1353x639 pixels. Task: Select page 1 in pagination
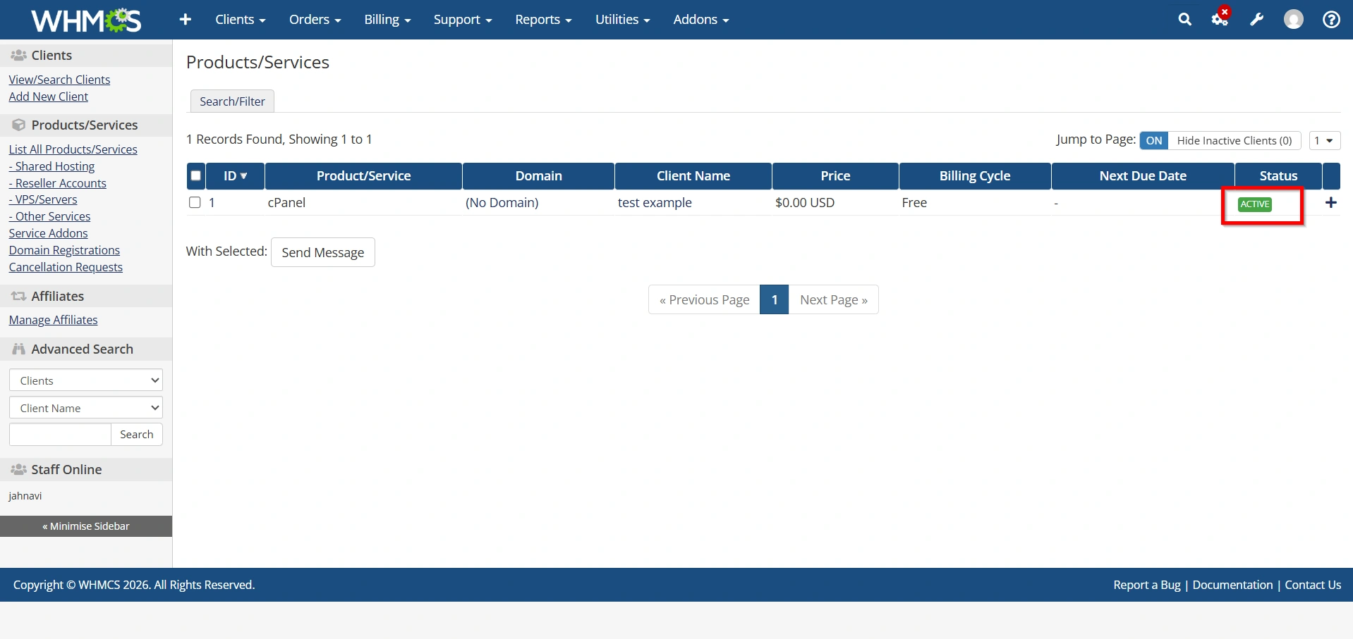coord(775,299)
